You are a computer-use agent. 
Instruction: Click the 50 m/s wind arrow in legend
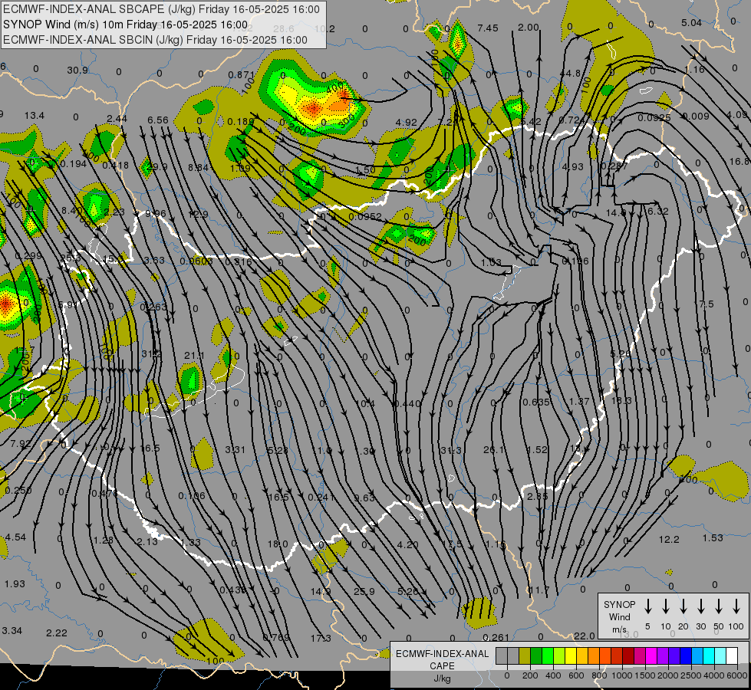[719, 606]
